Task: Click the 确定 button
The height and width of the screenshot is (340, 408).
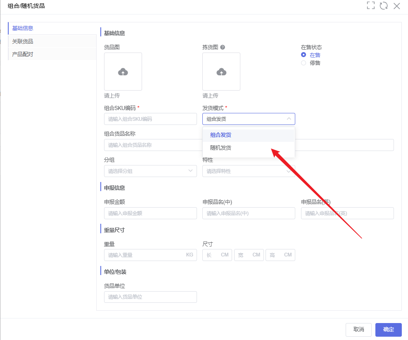Action: pos(389,330)
